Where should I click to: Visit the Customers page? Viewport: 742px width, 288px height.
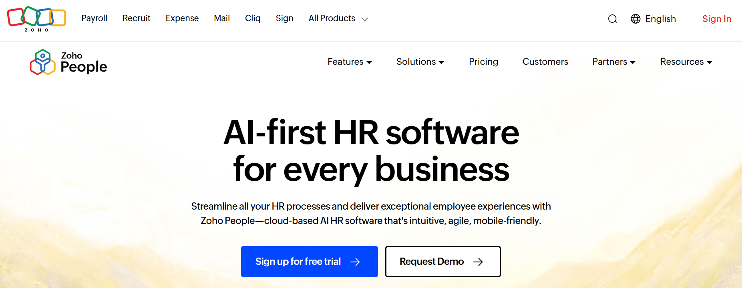click(x=545, y=62)
